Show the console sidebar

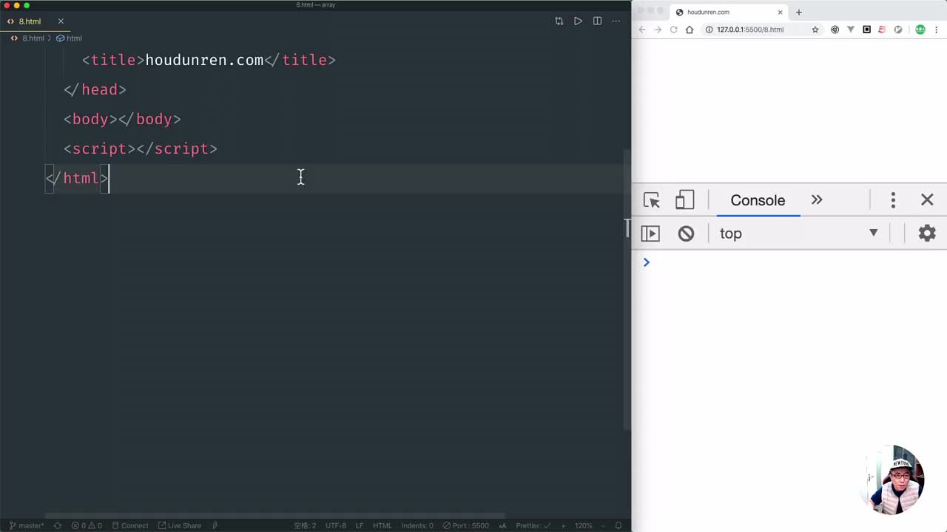650,233
